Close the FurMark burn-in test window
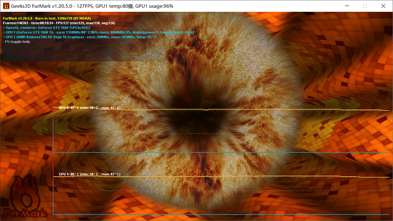This screenshot has height=221, width=393. pyautogui.click(x=384, y=6)
